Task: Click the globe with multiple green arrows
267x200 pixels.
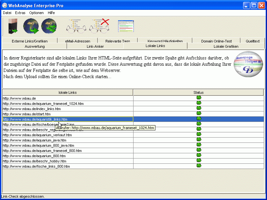Action: coord(49,26)
